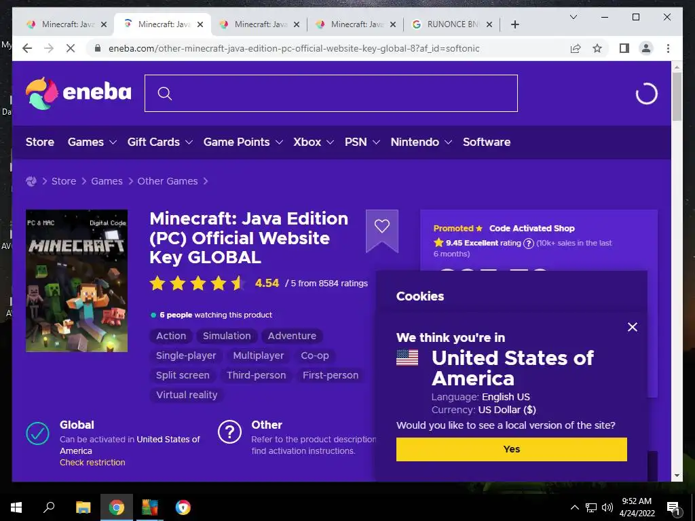Expand the Xbox menu
Image resolution: width=695 pixels, height=521 pixels.
tap(314, 142)
